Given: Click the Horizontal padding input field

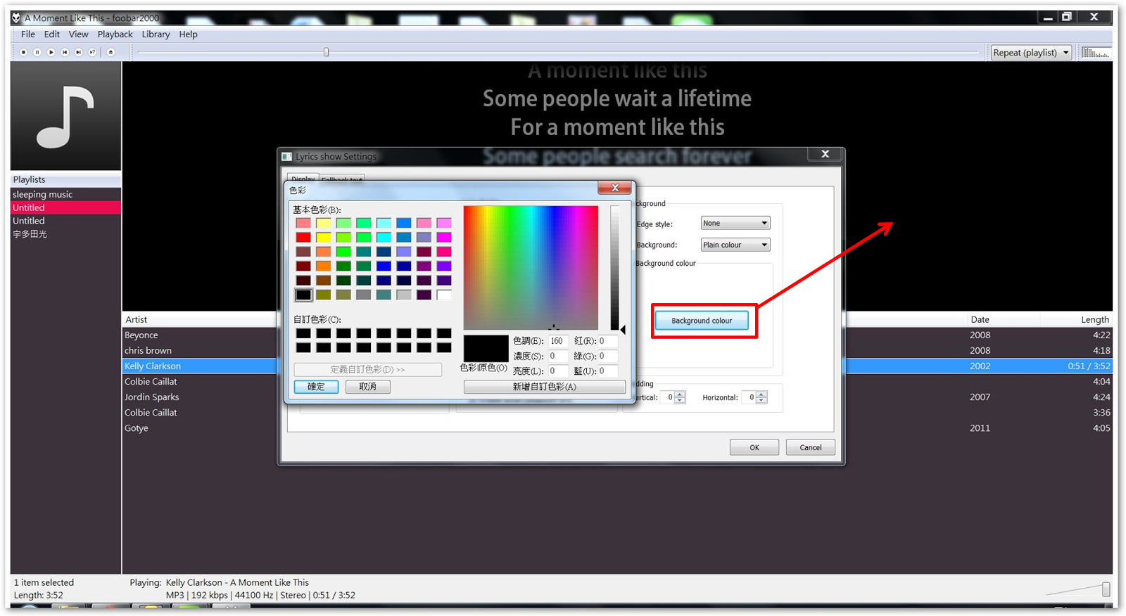Looking at the screenshot, I should point(749,397).
